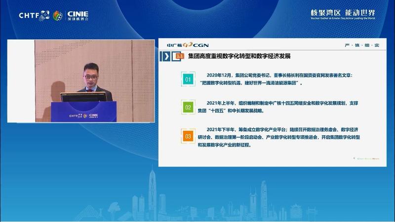Click the Nuclear Gather in Greater Bay subtitle
This screenshot has width=395, height=222.
[x=343, y=18]
